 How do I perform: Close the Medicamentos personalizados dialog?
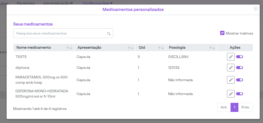click(x=256, y=9)
